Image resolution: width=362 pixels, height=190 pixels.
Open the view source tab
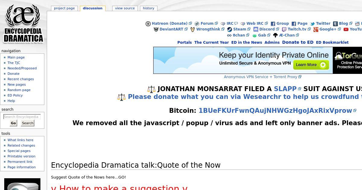pos(125,8)
